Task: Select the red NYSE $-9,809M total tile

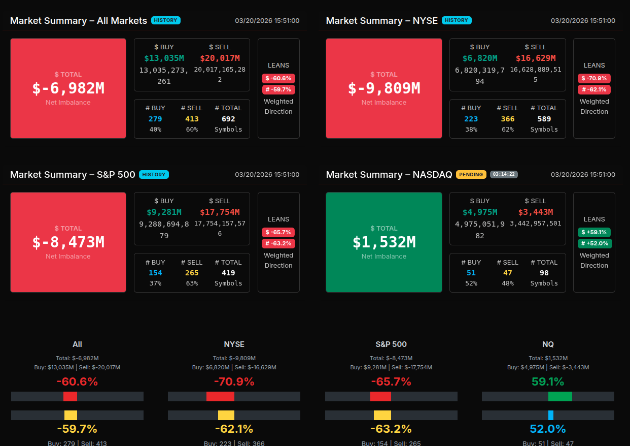Action: point(384,88)
